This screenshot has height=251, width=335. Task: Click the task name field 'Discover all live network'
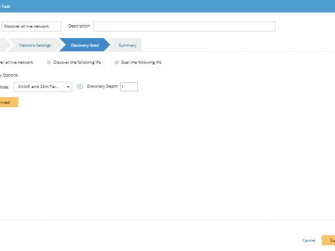pyautogui.click(x=32, y=26)
